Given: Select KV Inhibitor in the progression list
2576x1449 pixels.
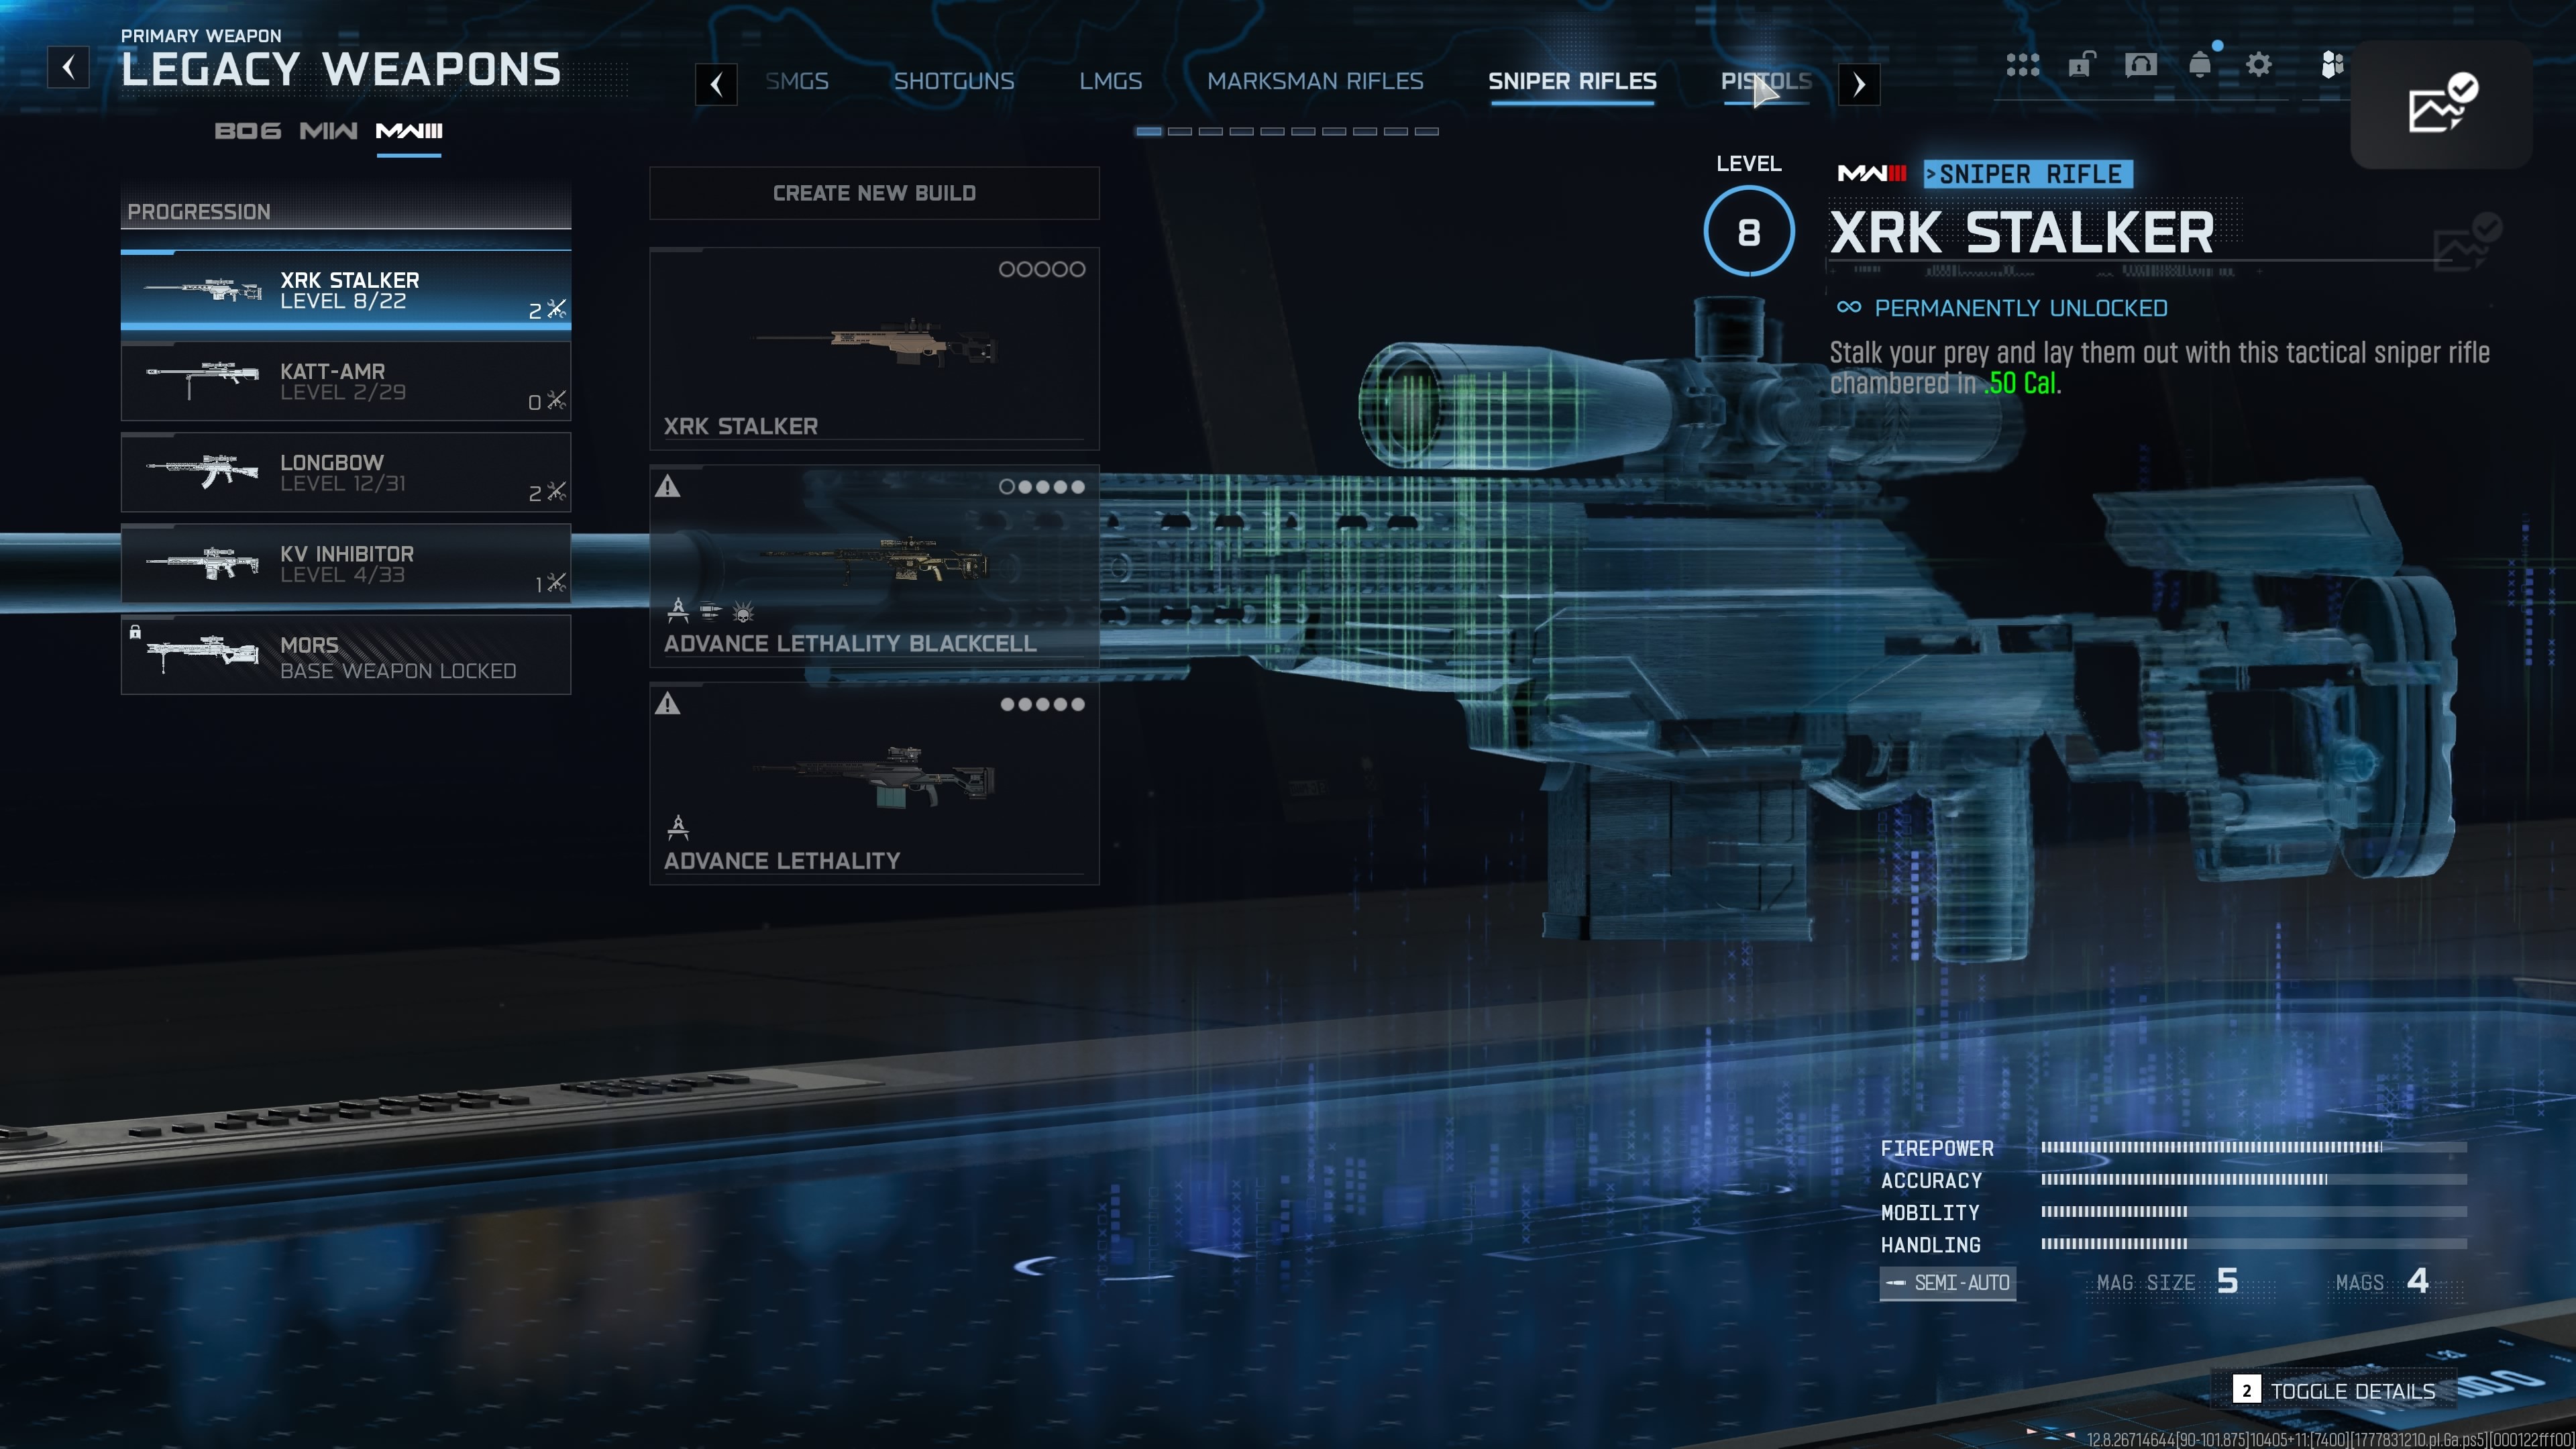Looking at the screenshot, I should coord(346,563).
